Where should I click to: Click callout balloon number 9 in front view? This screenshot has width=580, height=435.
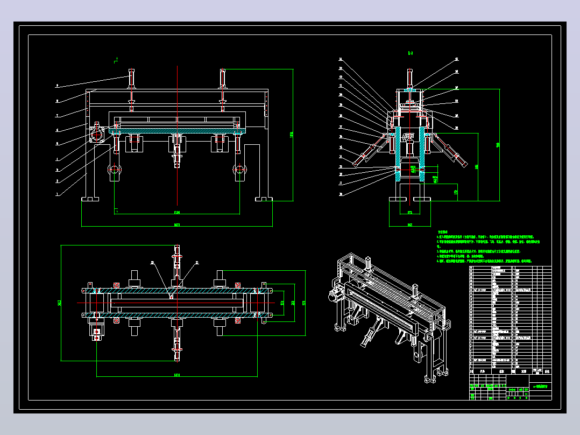click(57, 86)
